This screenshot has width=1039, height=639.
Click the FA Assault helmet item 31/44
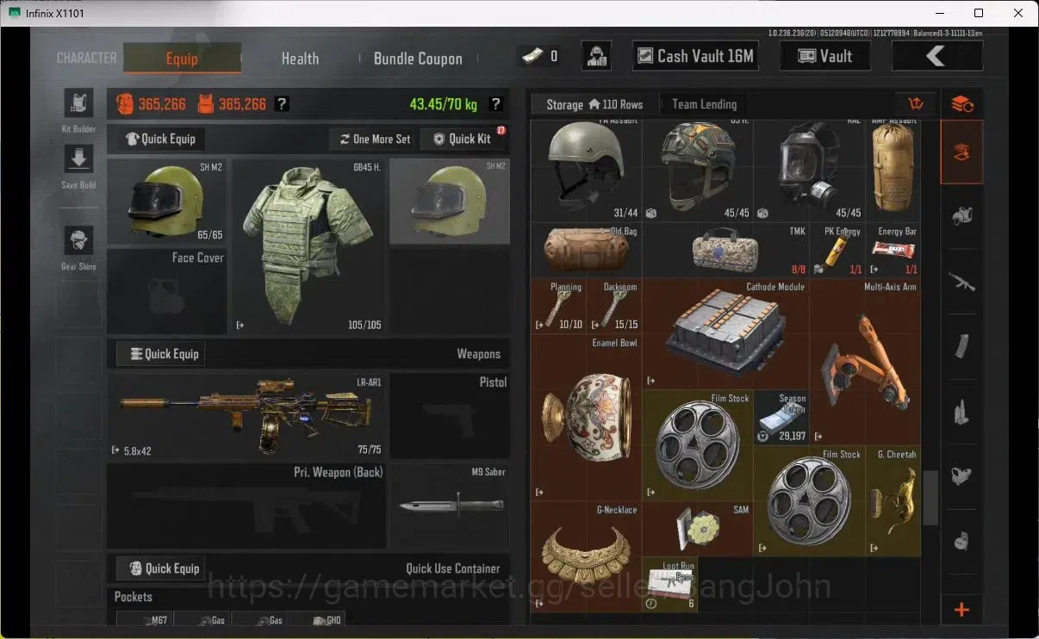coord(586,171)
